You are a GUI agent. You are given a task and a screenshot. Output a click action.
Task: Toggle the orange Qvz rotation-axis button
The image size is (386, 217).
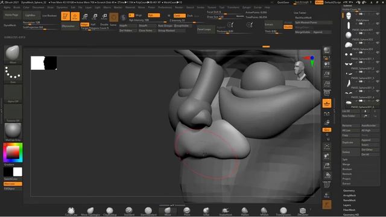pos(327,130)
